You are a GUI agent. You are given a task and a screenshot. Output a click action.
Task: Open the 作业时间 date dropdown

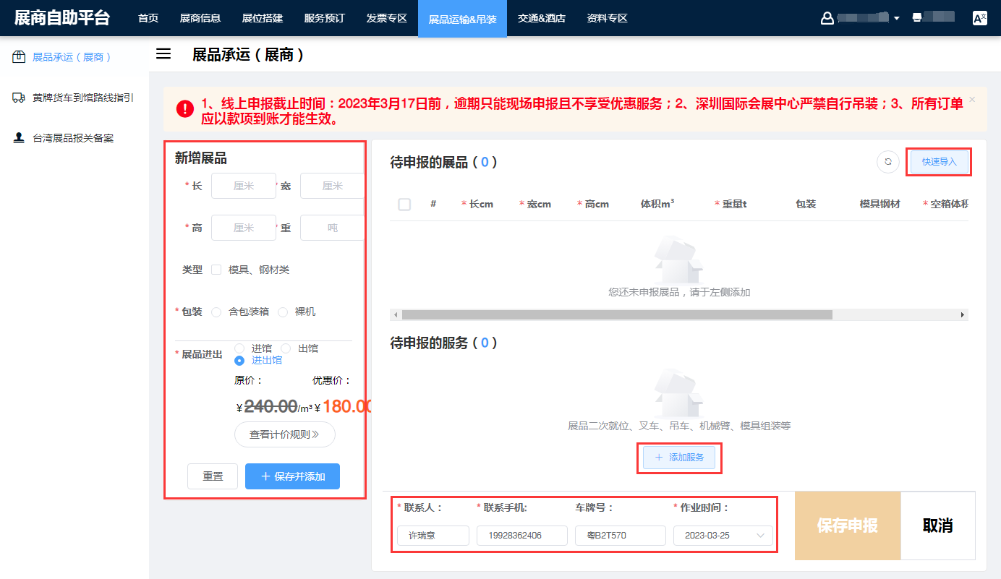pos(723,536)
